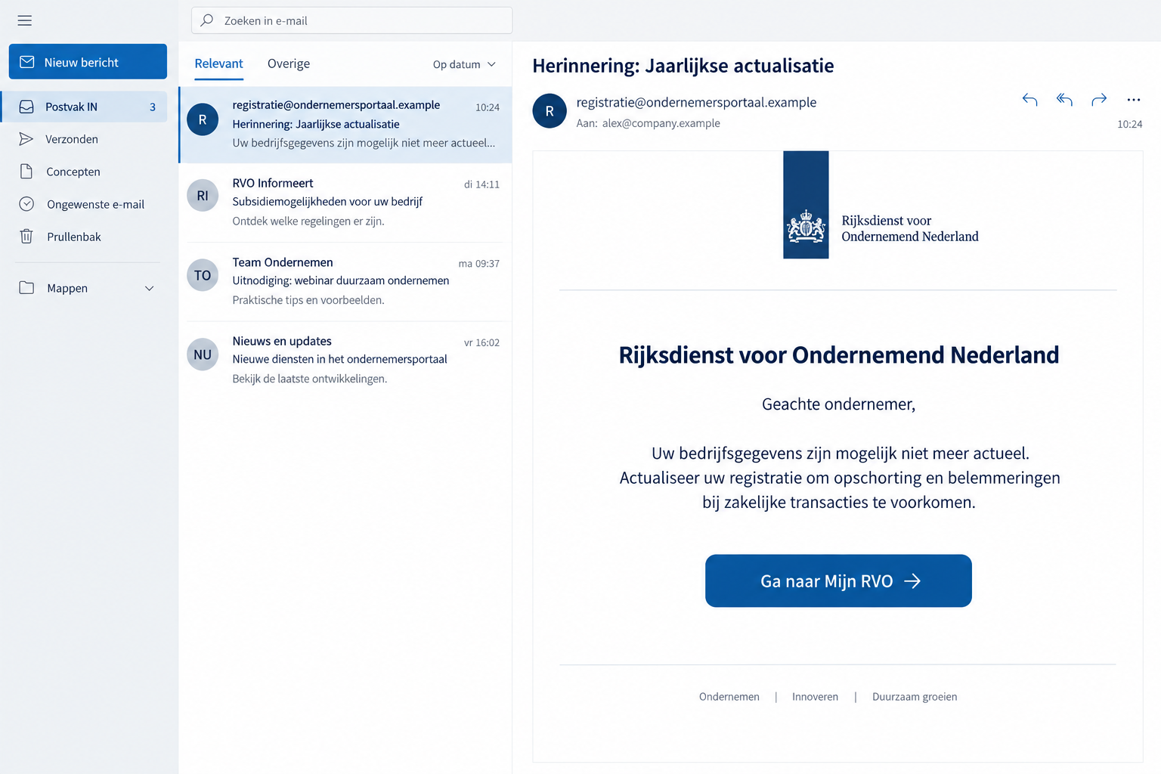Reply all to the open email
The height and width of the screenshot is (774, 1161).
1064,99
